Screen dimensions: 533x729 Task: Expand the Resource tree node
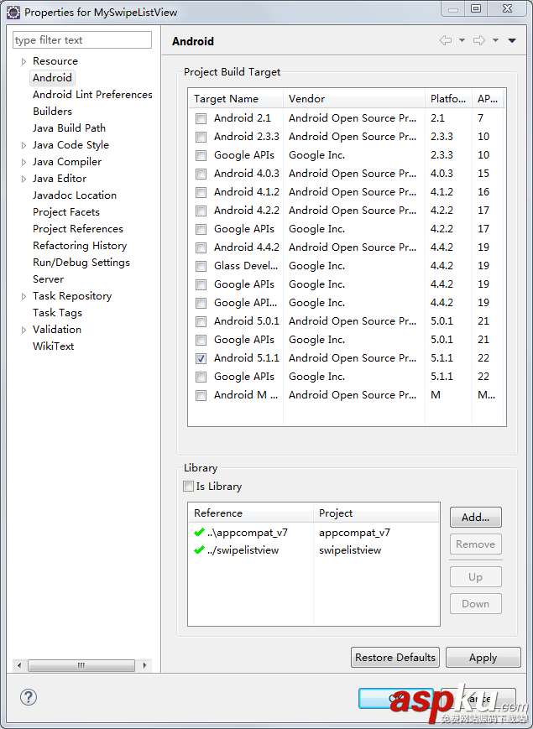tap(24, 61)
